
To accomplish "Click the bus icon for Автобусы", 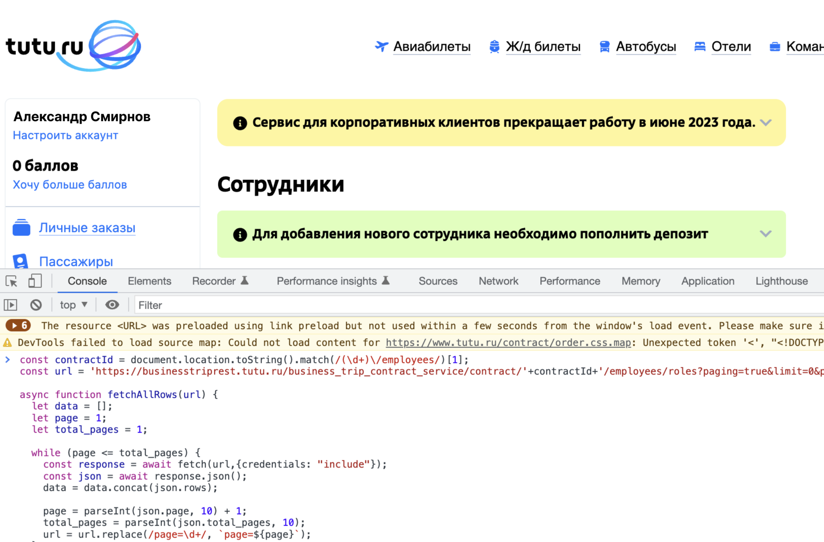I will tap(604, 47).
